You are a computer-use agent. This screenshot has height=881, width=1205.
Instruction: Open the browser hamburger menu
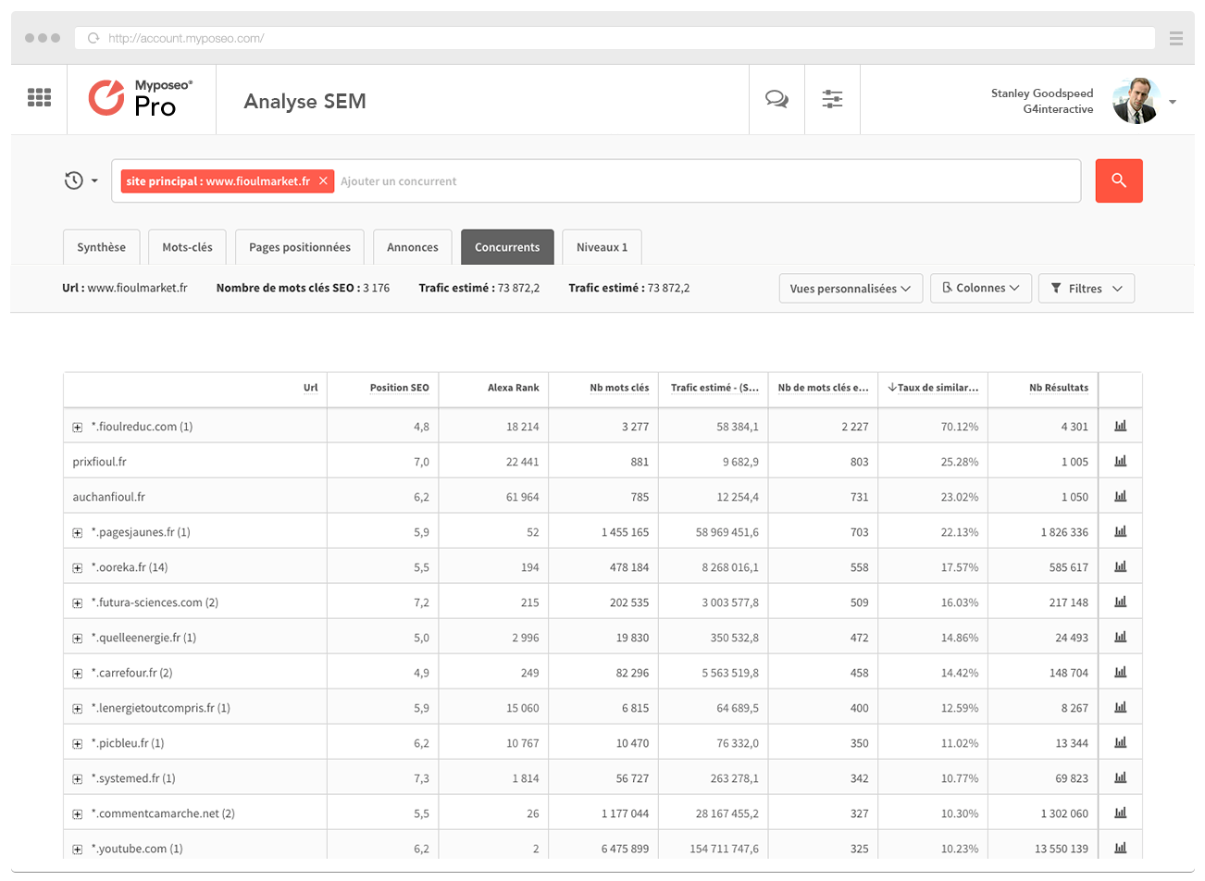coord(1176,38)
